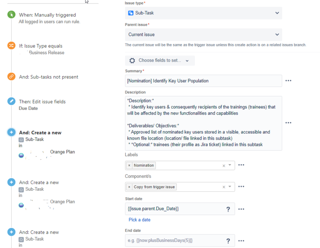Expand the Labels dropdown arrow

click(230, 165)
